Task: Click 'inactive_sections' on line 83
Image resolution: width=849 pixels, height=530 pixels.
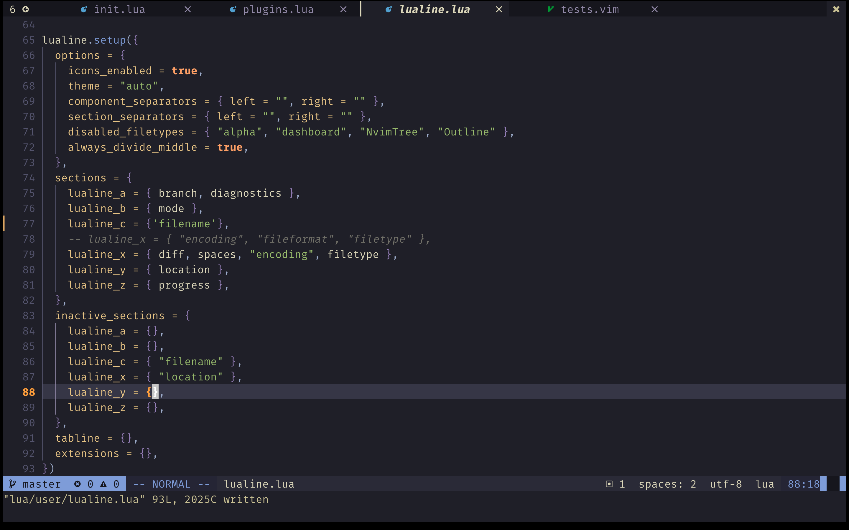Action: point(110,315)
